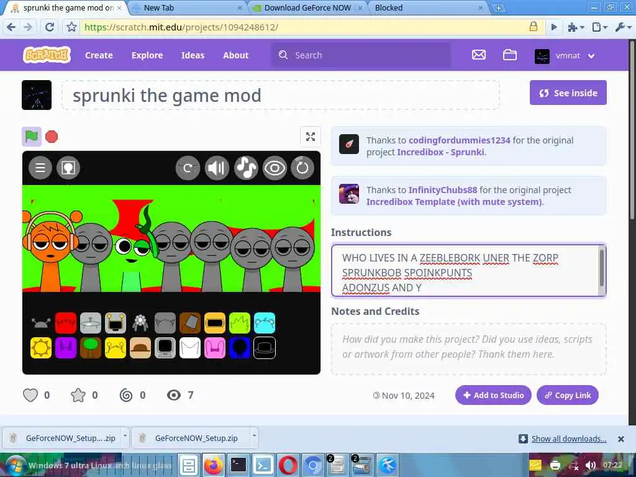636x477 pixels.
Task: Stop the project with the red stop sign
Action: pyautogui.click(x=52, y=137)
